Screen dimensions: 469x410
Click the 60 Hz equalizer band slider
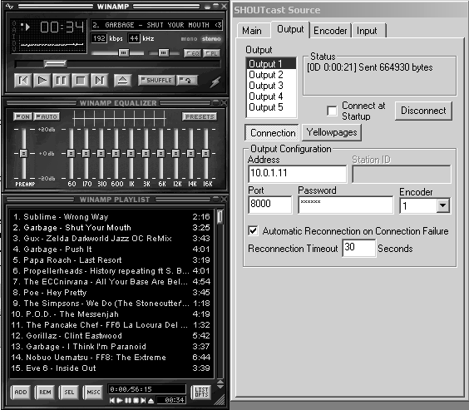[71, 153]
